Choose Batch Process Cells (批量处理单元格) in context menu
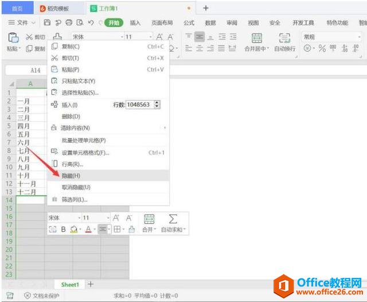The height and width of the screenshot is (302, 367). point(108,140)
